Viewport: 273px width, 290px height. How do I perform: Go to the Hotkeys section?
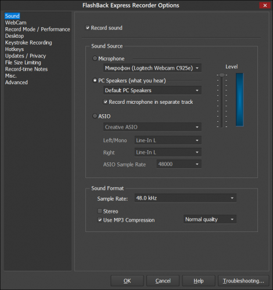(x=15, y=49)
